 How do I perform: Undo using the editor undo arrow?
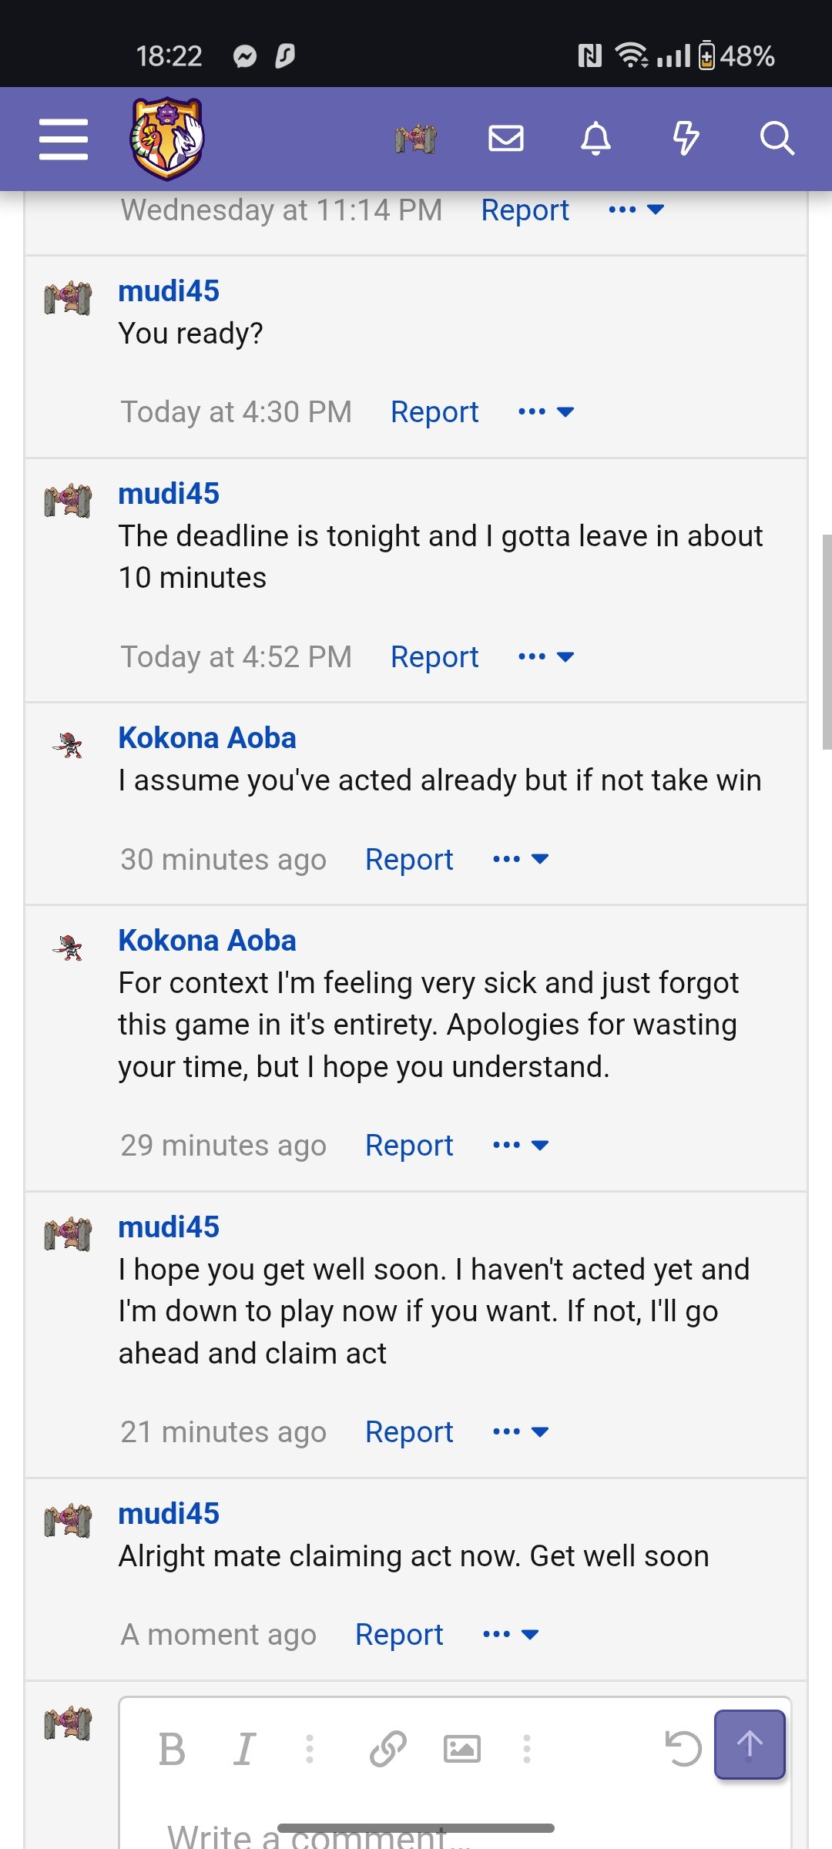(x=683, y=1748)
